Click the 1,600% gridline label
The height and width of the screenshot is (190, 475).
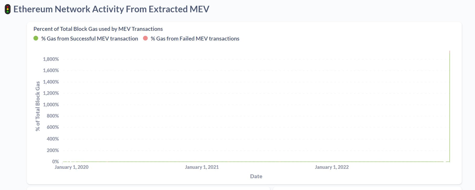pos(51,70)
